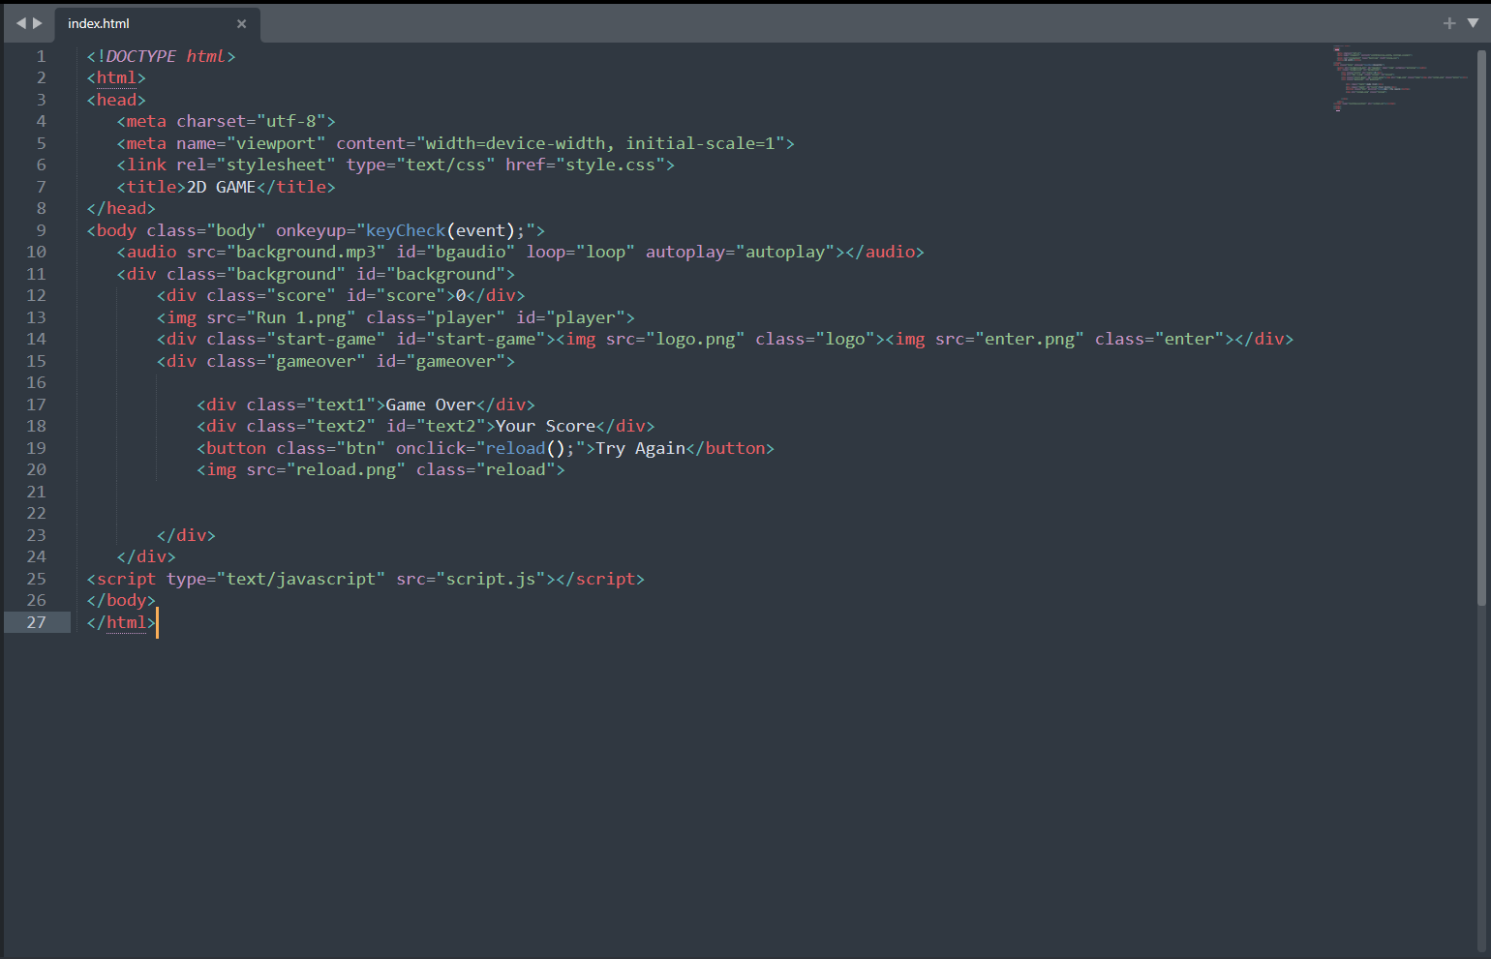Click the "reload.png" image source

(x=346, y=469)
